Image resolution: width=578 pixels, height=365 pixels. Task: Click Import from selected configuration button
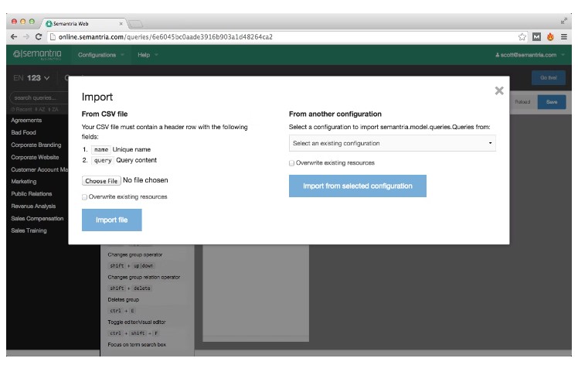click(358, 186)
